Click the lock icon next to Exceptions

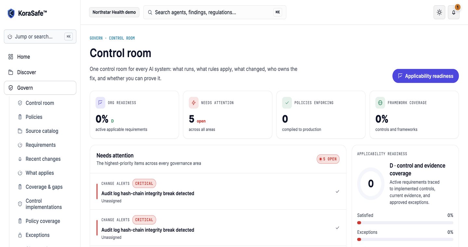pyautogui.click(x=20, y=235)
